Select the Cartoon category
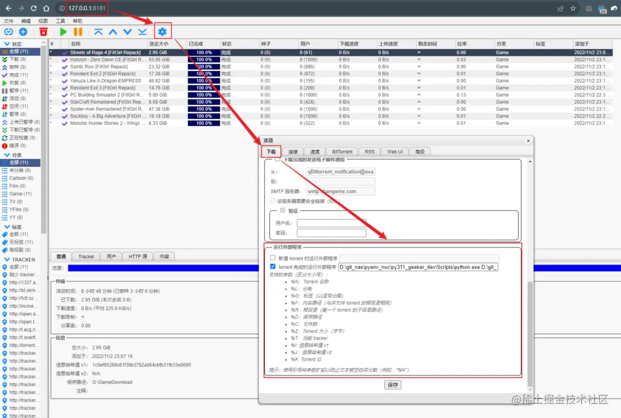The image size is (621, 418). pos(20,178)
